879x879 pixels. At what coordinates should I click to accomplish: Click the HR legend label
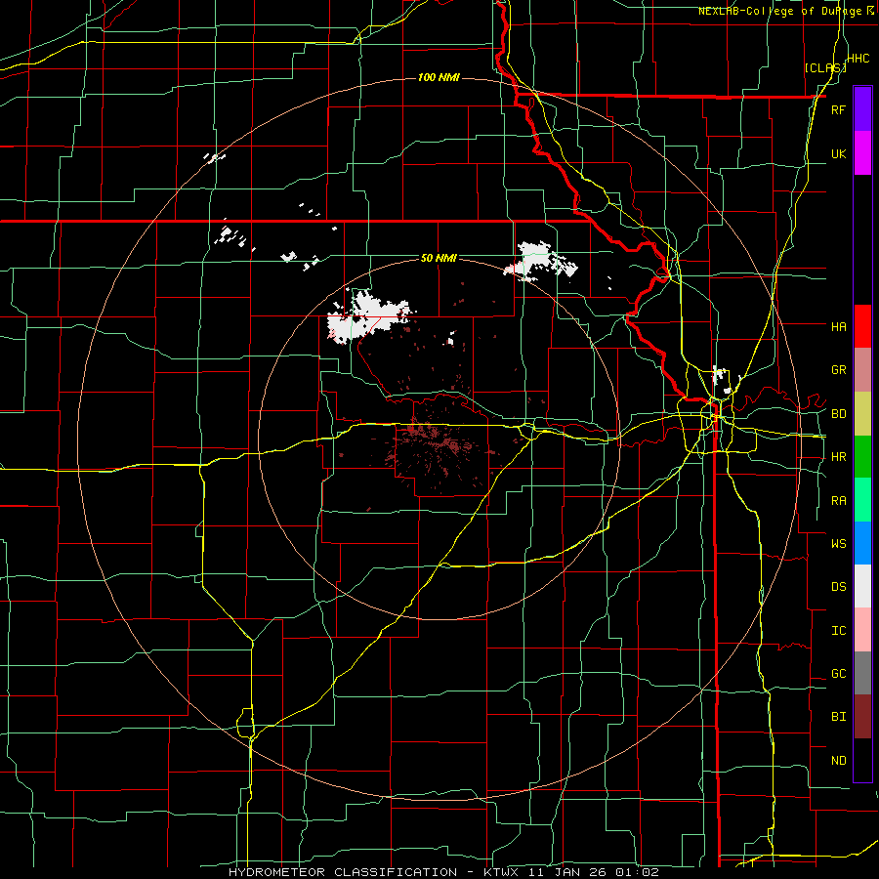[x=838, y=457]
